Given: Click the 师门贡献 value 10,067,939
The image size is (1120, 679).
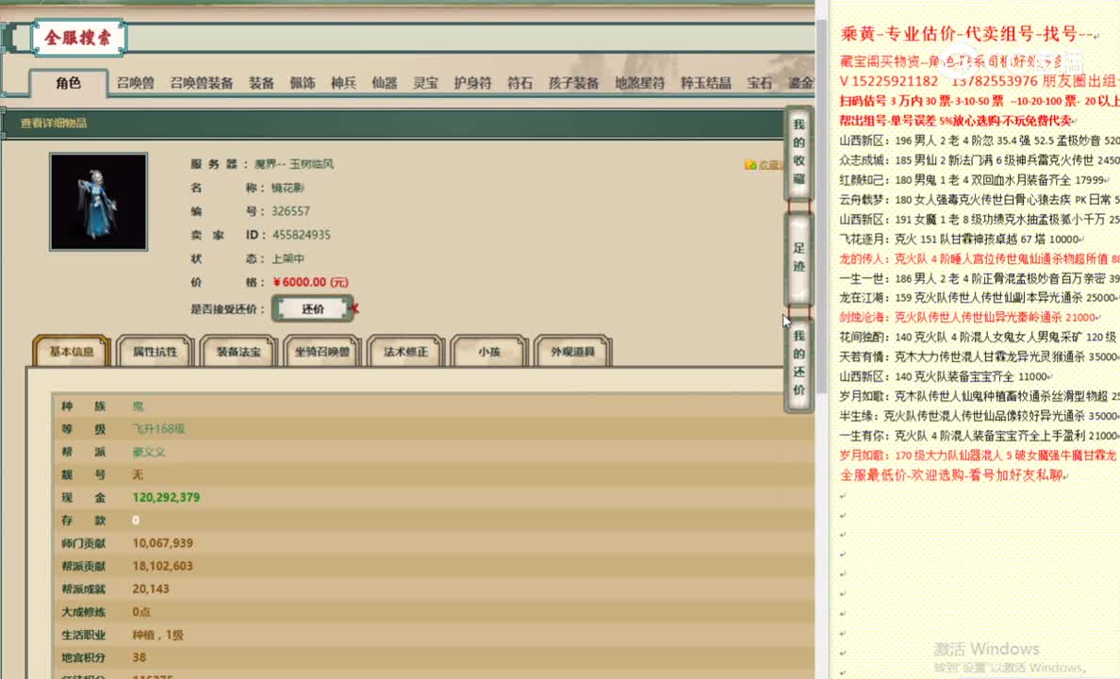Looking at the screenshot, I should click(x=162, y=543).
